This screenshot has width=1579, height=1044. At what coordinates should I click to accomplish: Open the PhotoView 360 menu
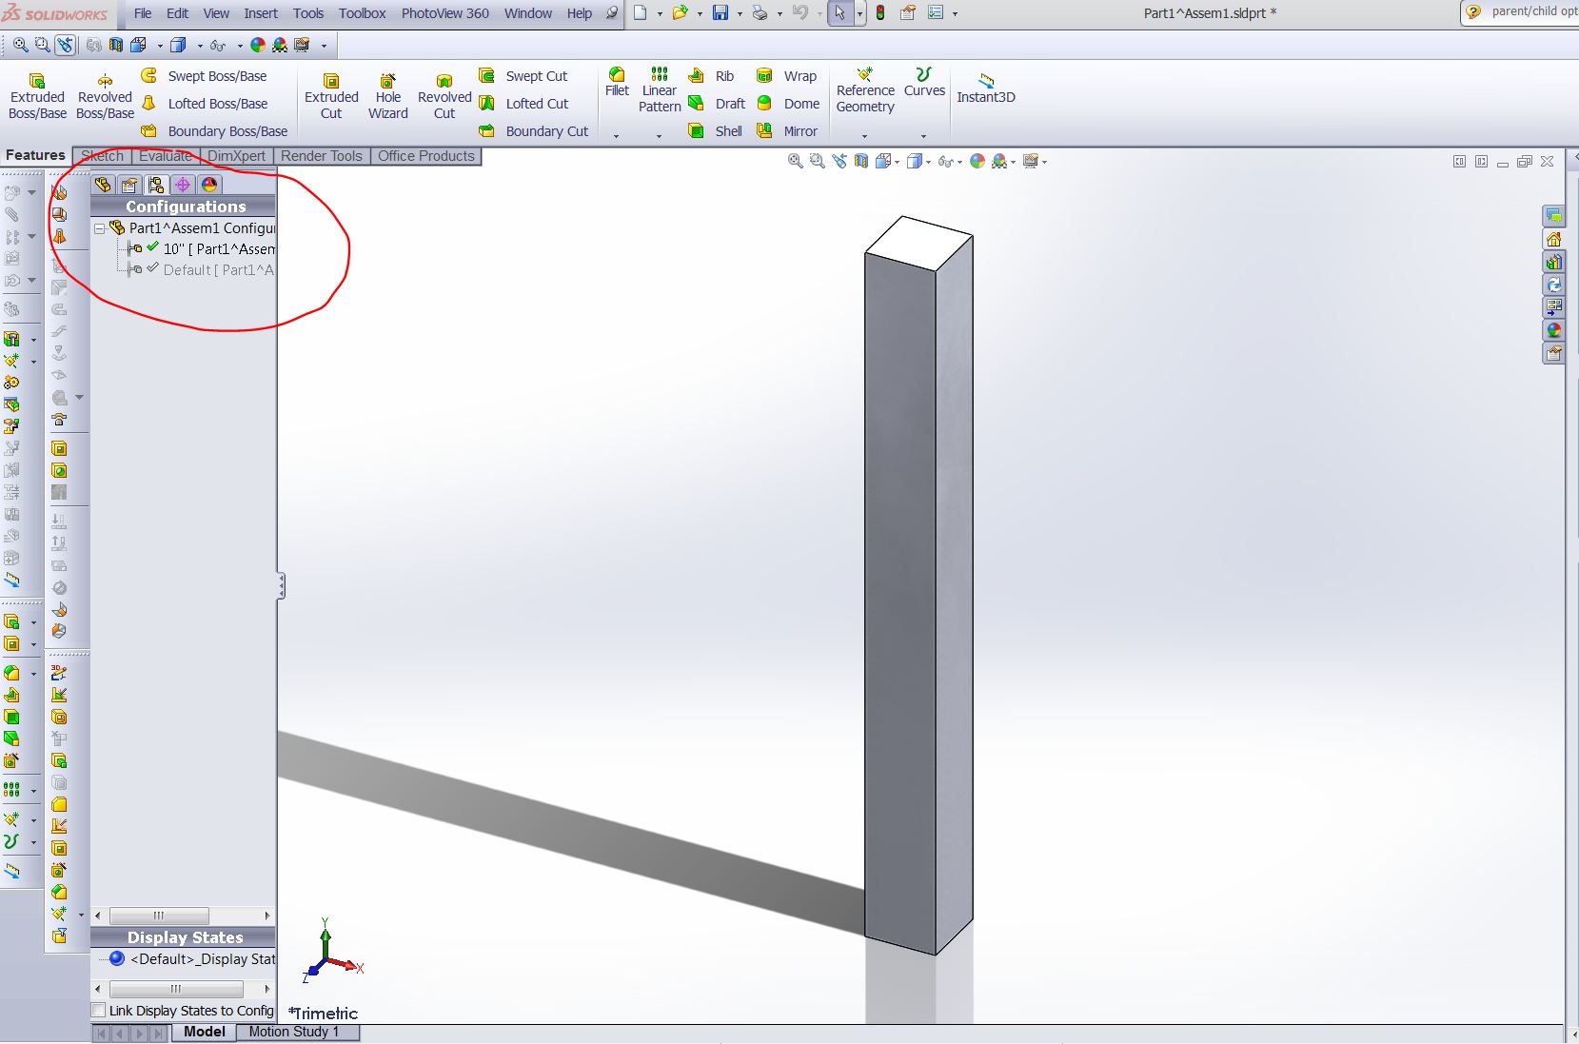(x=444, y=13)
